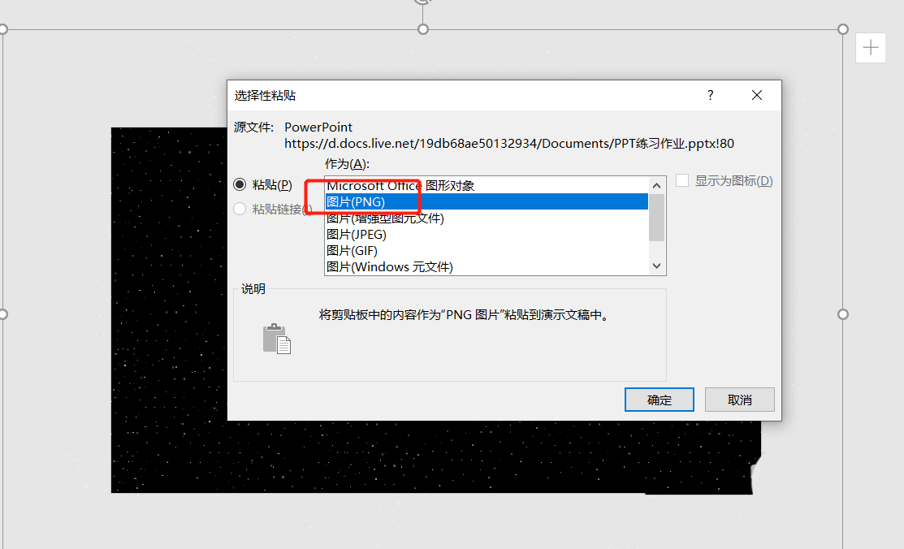Viewport: 904px width, 549px height.
Task: Close the 选择性粘贴 dialog
Action: 757,95
